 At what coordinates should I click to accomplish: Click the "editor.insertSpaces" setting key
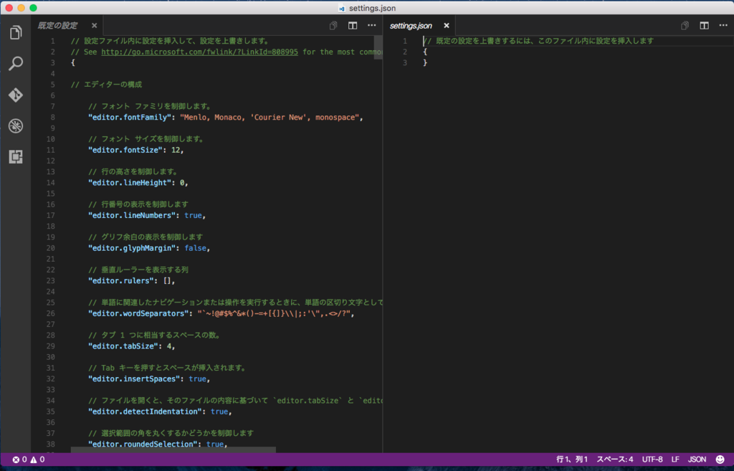tap(134, 379)
